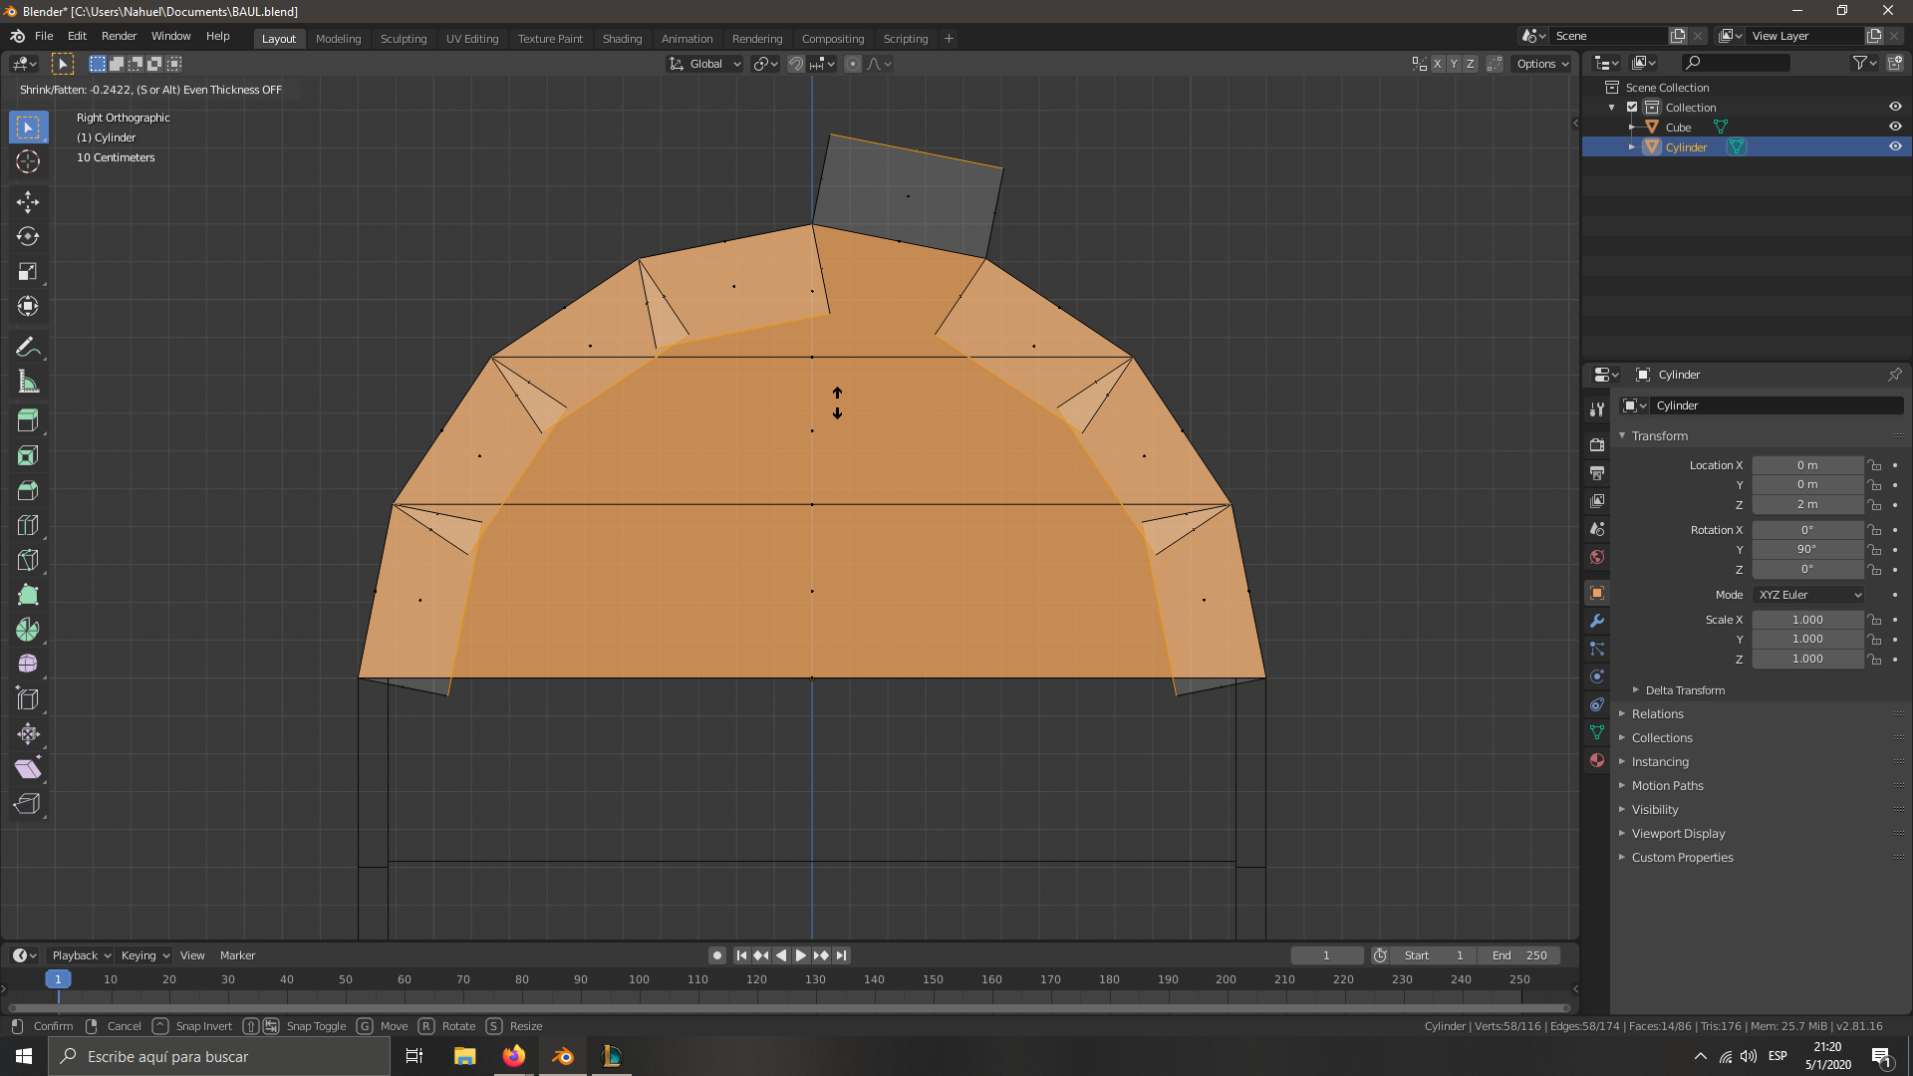The width and height of the screenshot is (1913, 1076).
Task: Activate the Annotate pencil tool
Action: point(28,348)
